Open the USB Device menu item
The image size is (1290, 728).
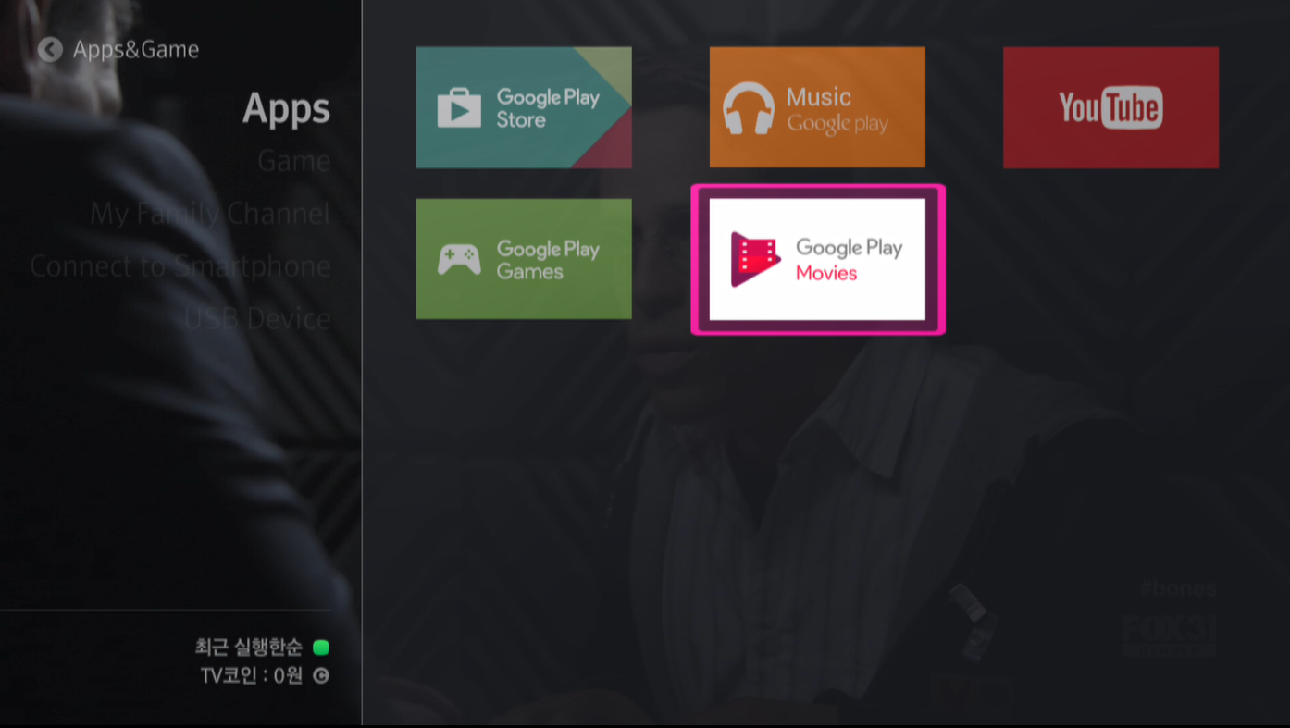tap(257, 319)
